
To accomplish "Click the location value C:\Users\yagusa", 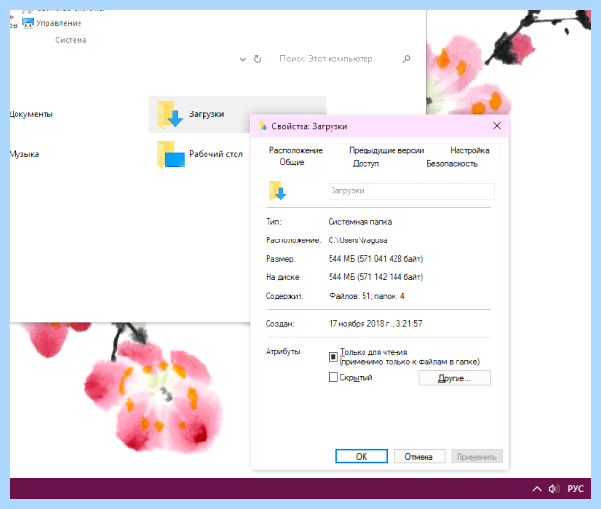I will point(358,240).
